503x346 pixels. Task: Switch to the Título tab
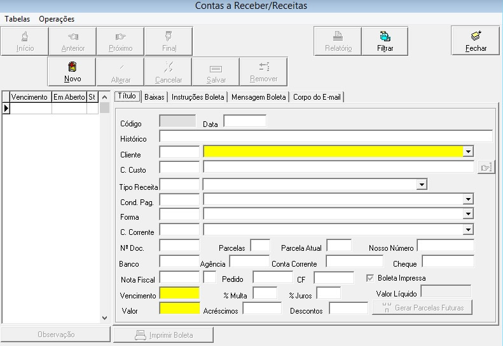(x=127, y=96)
